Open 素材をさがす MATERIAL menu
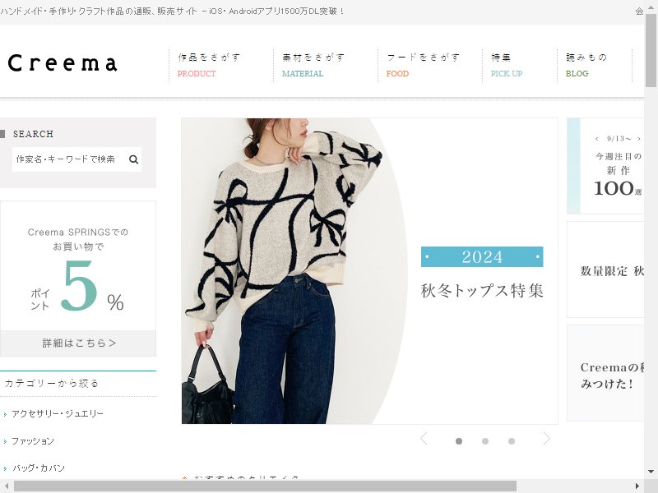The image size is (658, 493). tap(313, 65)
